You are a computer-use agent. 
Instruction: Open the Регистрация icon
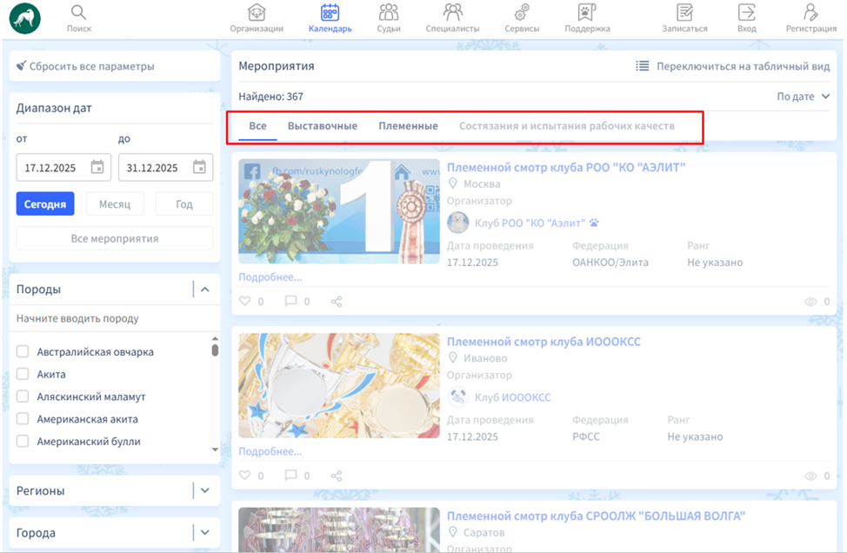[810, 13]
